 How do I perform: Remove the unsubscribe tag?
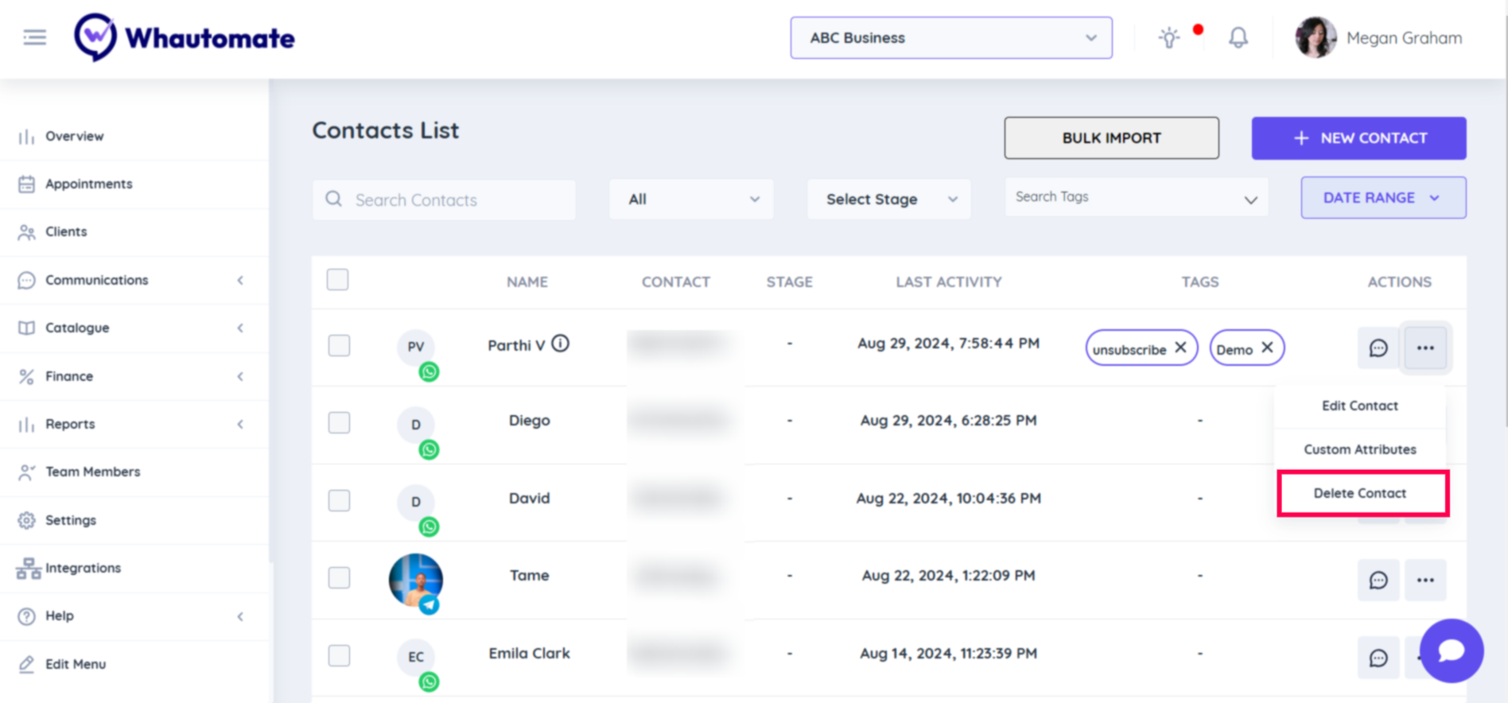pyautogui.click(x=1181, y=348)
